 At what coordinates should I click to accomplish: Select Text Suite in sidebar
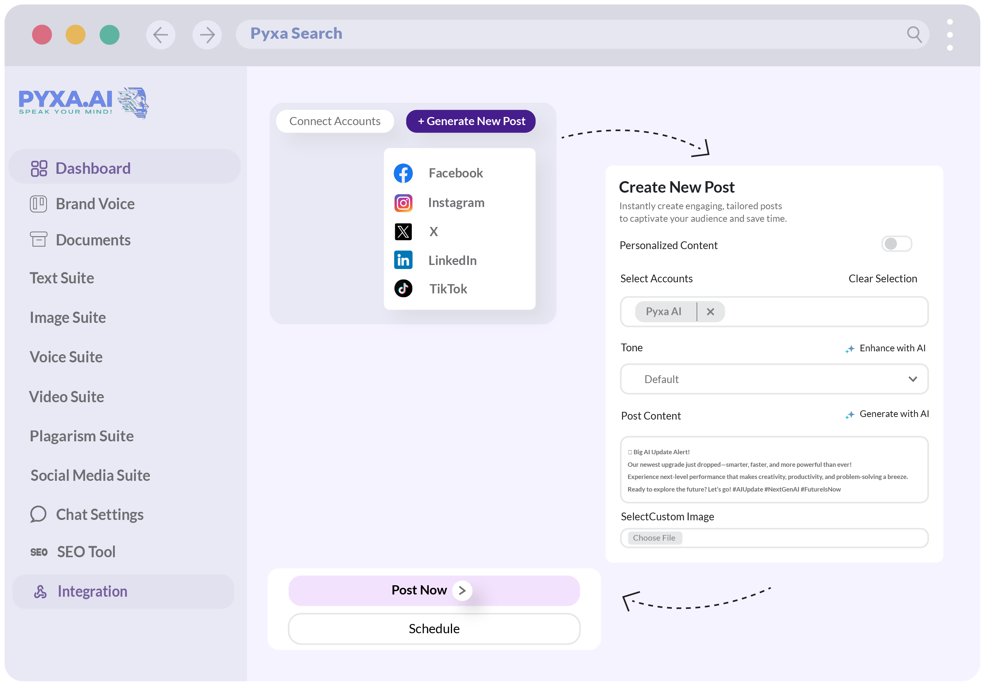(x=62, y=278)
